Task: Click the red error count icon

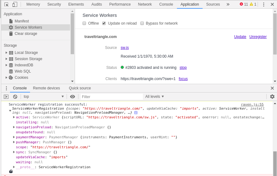Action: 241,4
